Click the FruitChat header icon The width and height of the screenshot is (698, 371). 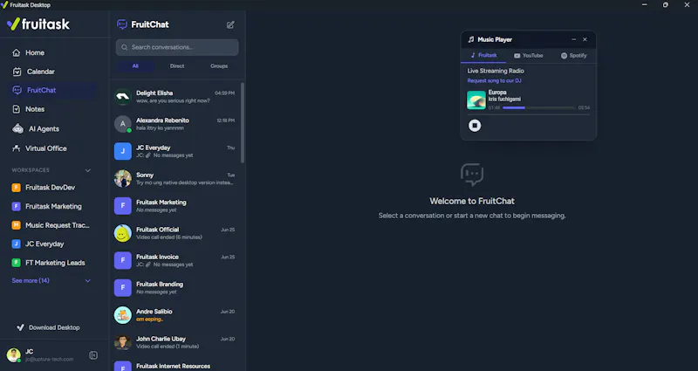pos(122,24)
